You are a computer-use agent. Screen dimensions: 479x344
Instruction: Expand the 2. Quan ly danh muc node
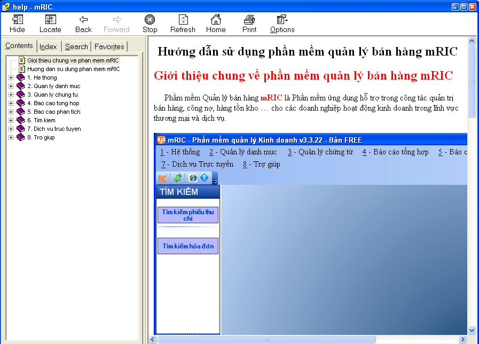[11, 86]
